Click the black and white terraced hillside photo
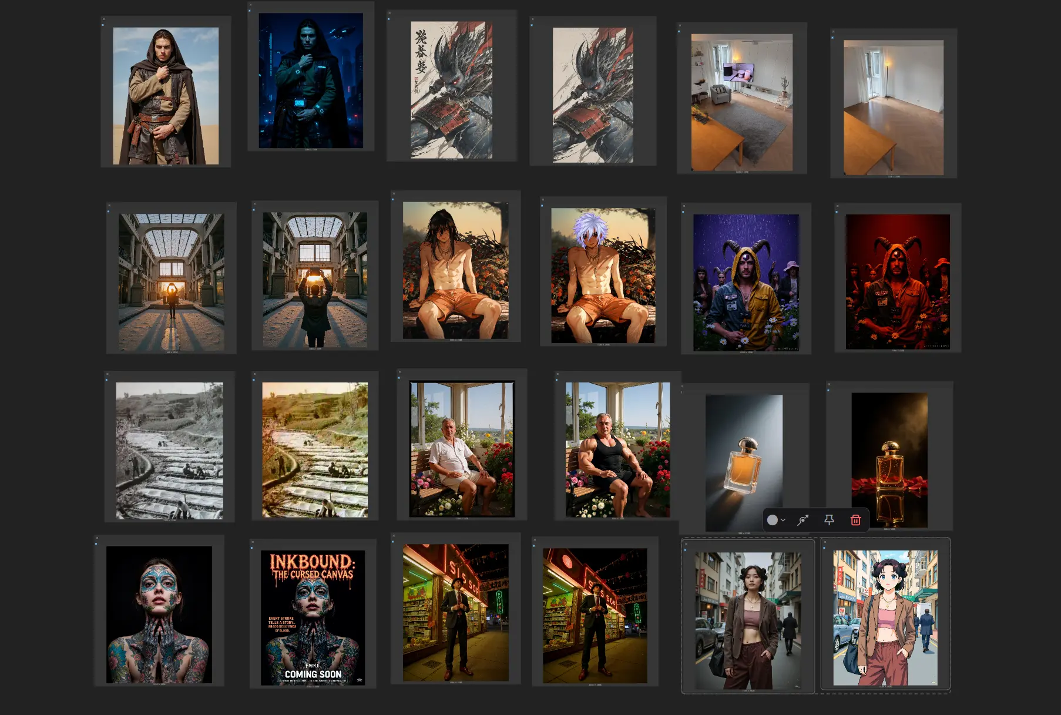Screen dimensions: 1061x715 169,451
